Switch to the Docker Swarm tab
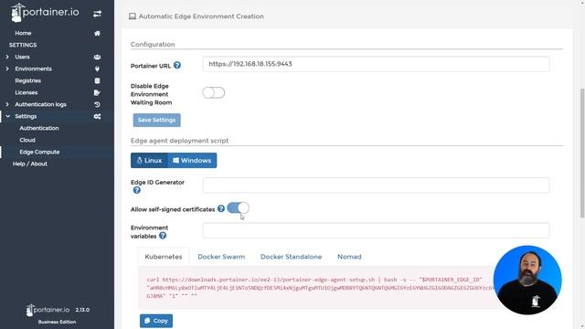 (221, 257)
